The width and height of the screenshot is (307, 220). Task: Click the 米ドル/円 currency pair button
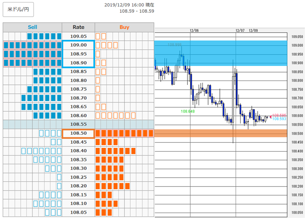click(x=18, y=10)
